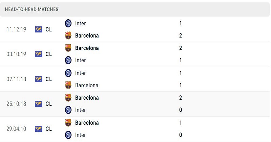Click Champions League flag icon for 11.12.19
The image size is (271, 142).
(x=39, y=29)
